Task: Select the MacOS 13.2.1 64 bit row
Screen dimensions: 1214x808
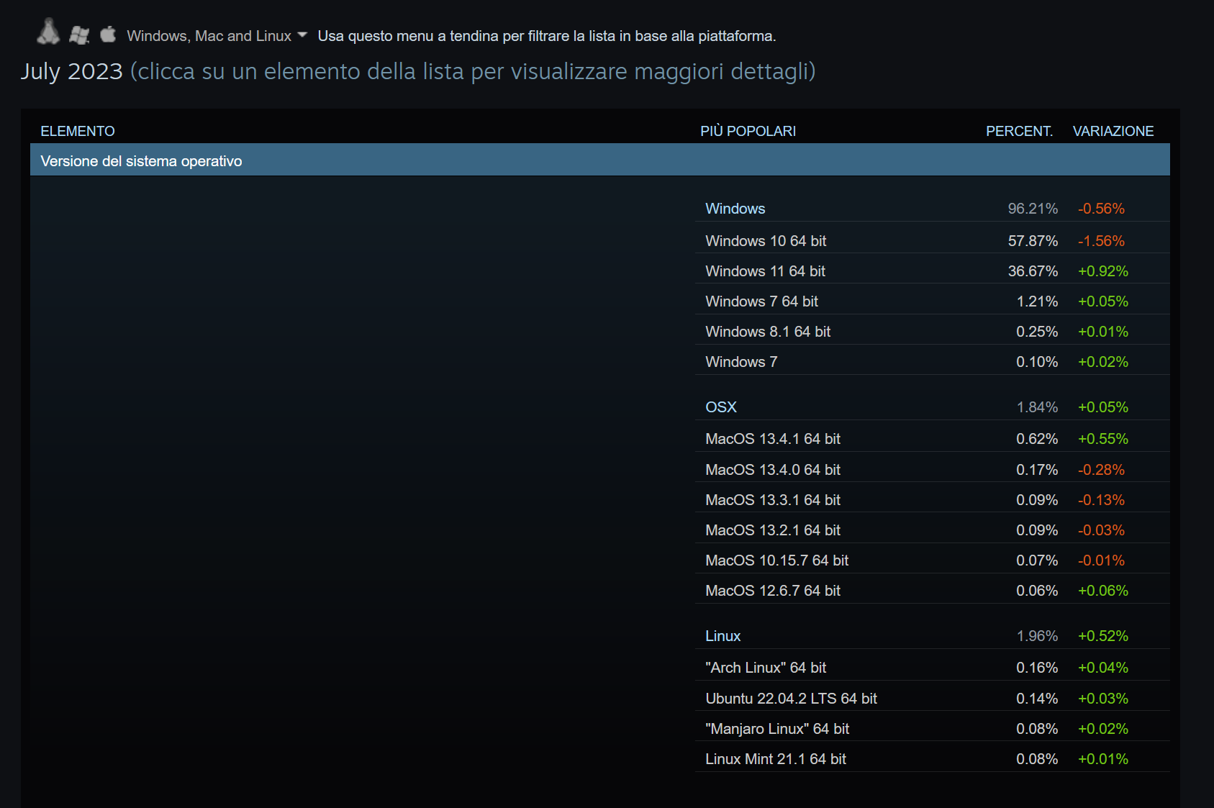Action: (932, 529)
